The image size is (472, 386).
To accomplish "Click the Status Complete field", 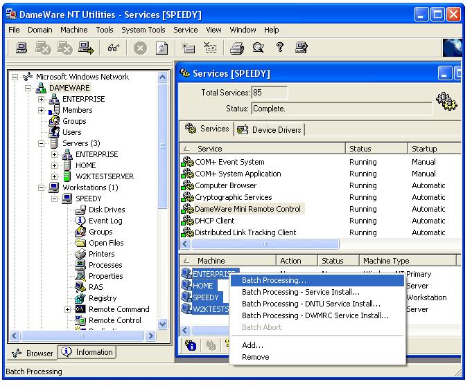I will pos(342,109).
